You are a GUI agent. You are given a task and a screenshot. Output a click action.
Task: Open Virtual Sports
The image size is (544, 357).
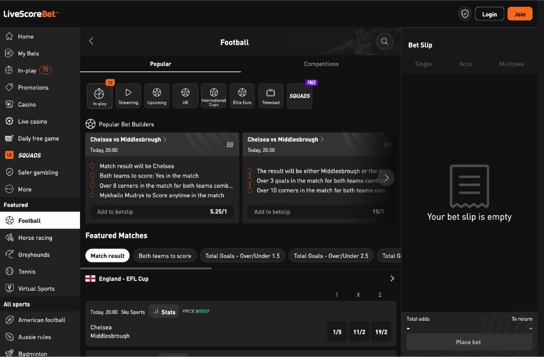pyautogui.click(x=40, y=288)
